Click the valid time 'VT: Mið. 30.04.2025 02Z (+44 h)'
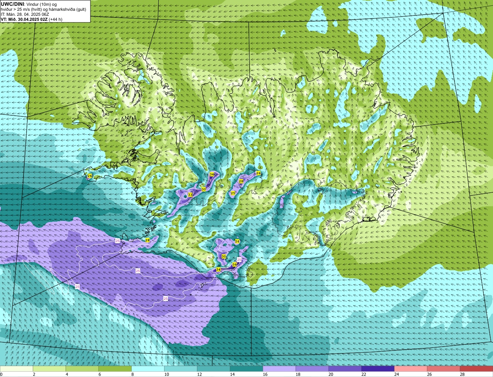Image resolution: width=493 pixels, height=377 pixels. pyautogui.click(x=32, y=19)
